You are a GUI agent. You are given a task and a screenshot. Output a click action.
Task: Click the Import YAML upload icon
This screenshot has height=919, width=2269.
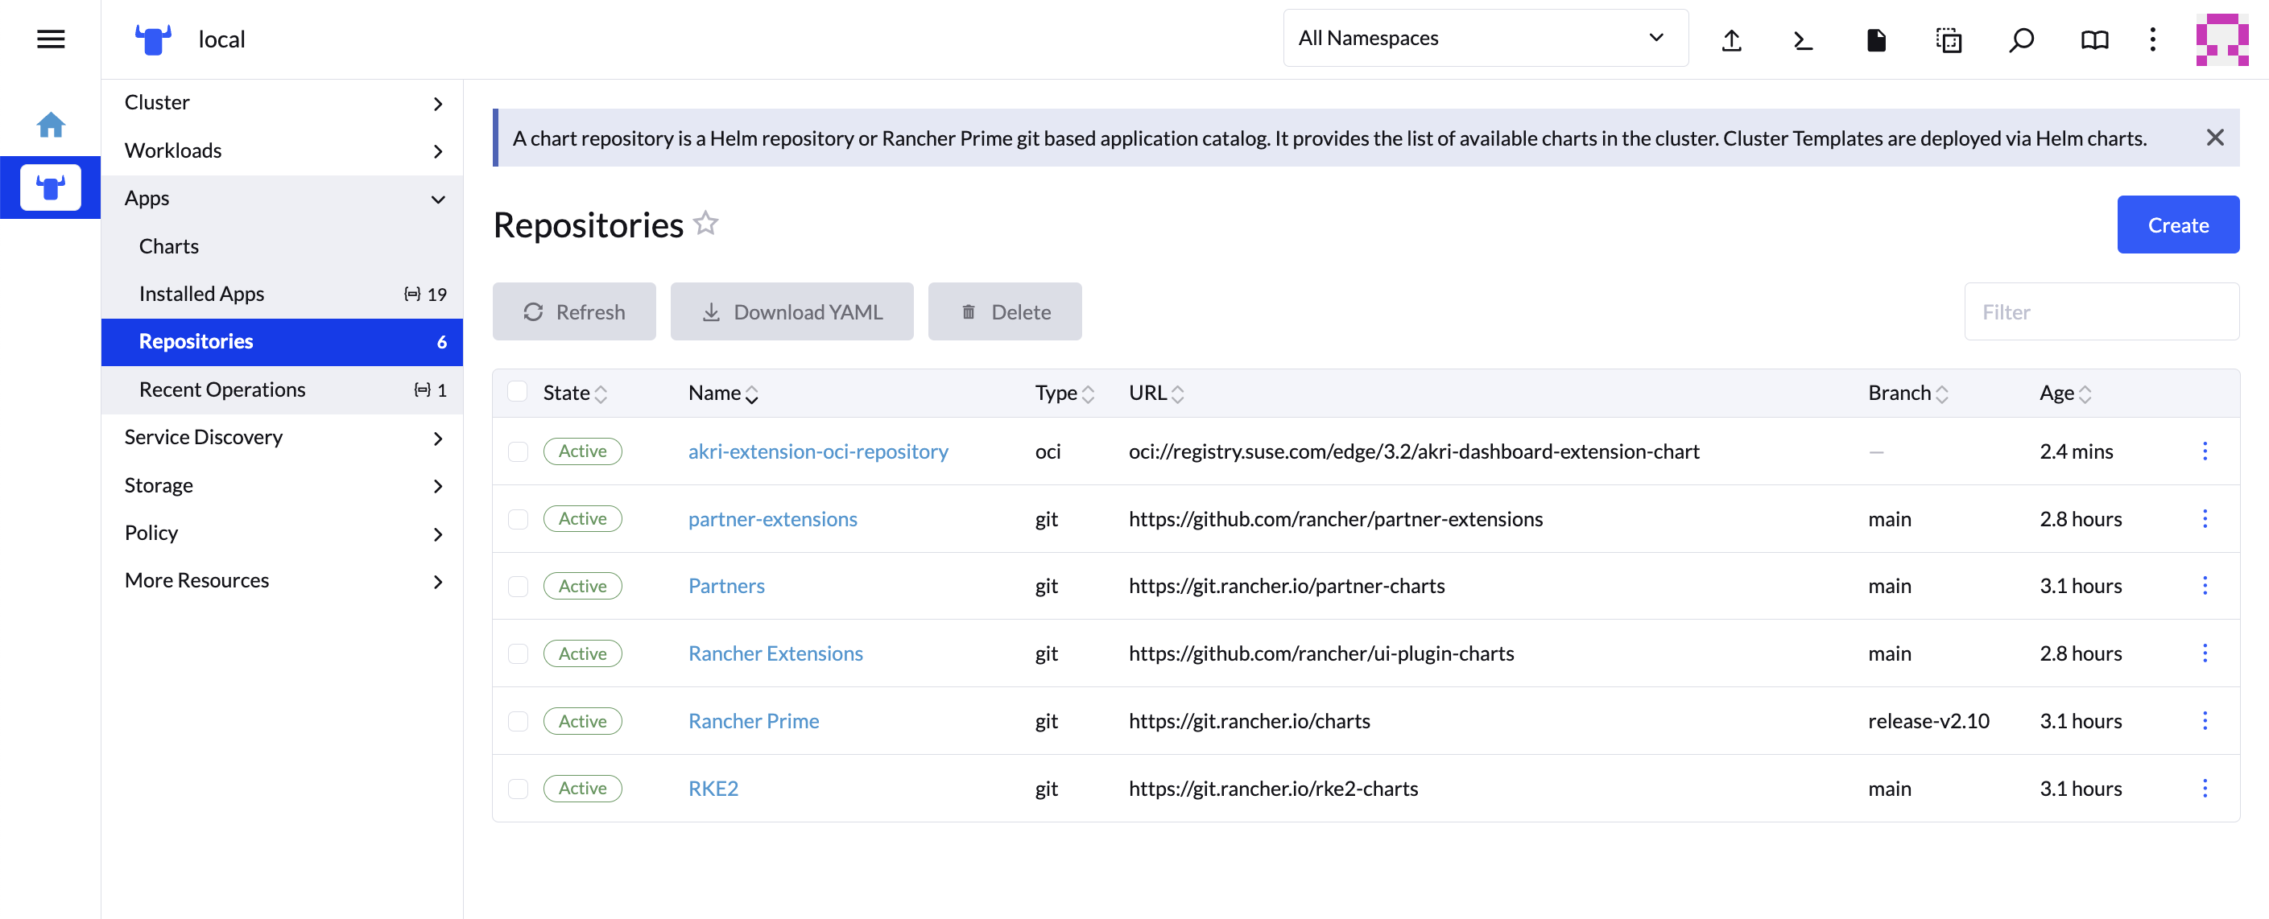click(x=1731, y=39)
